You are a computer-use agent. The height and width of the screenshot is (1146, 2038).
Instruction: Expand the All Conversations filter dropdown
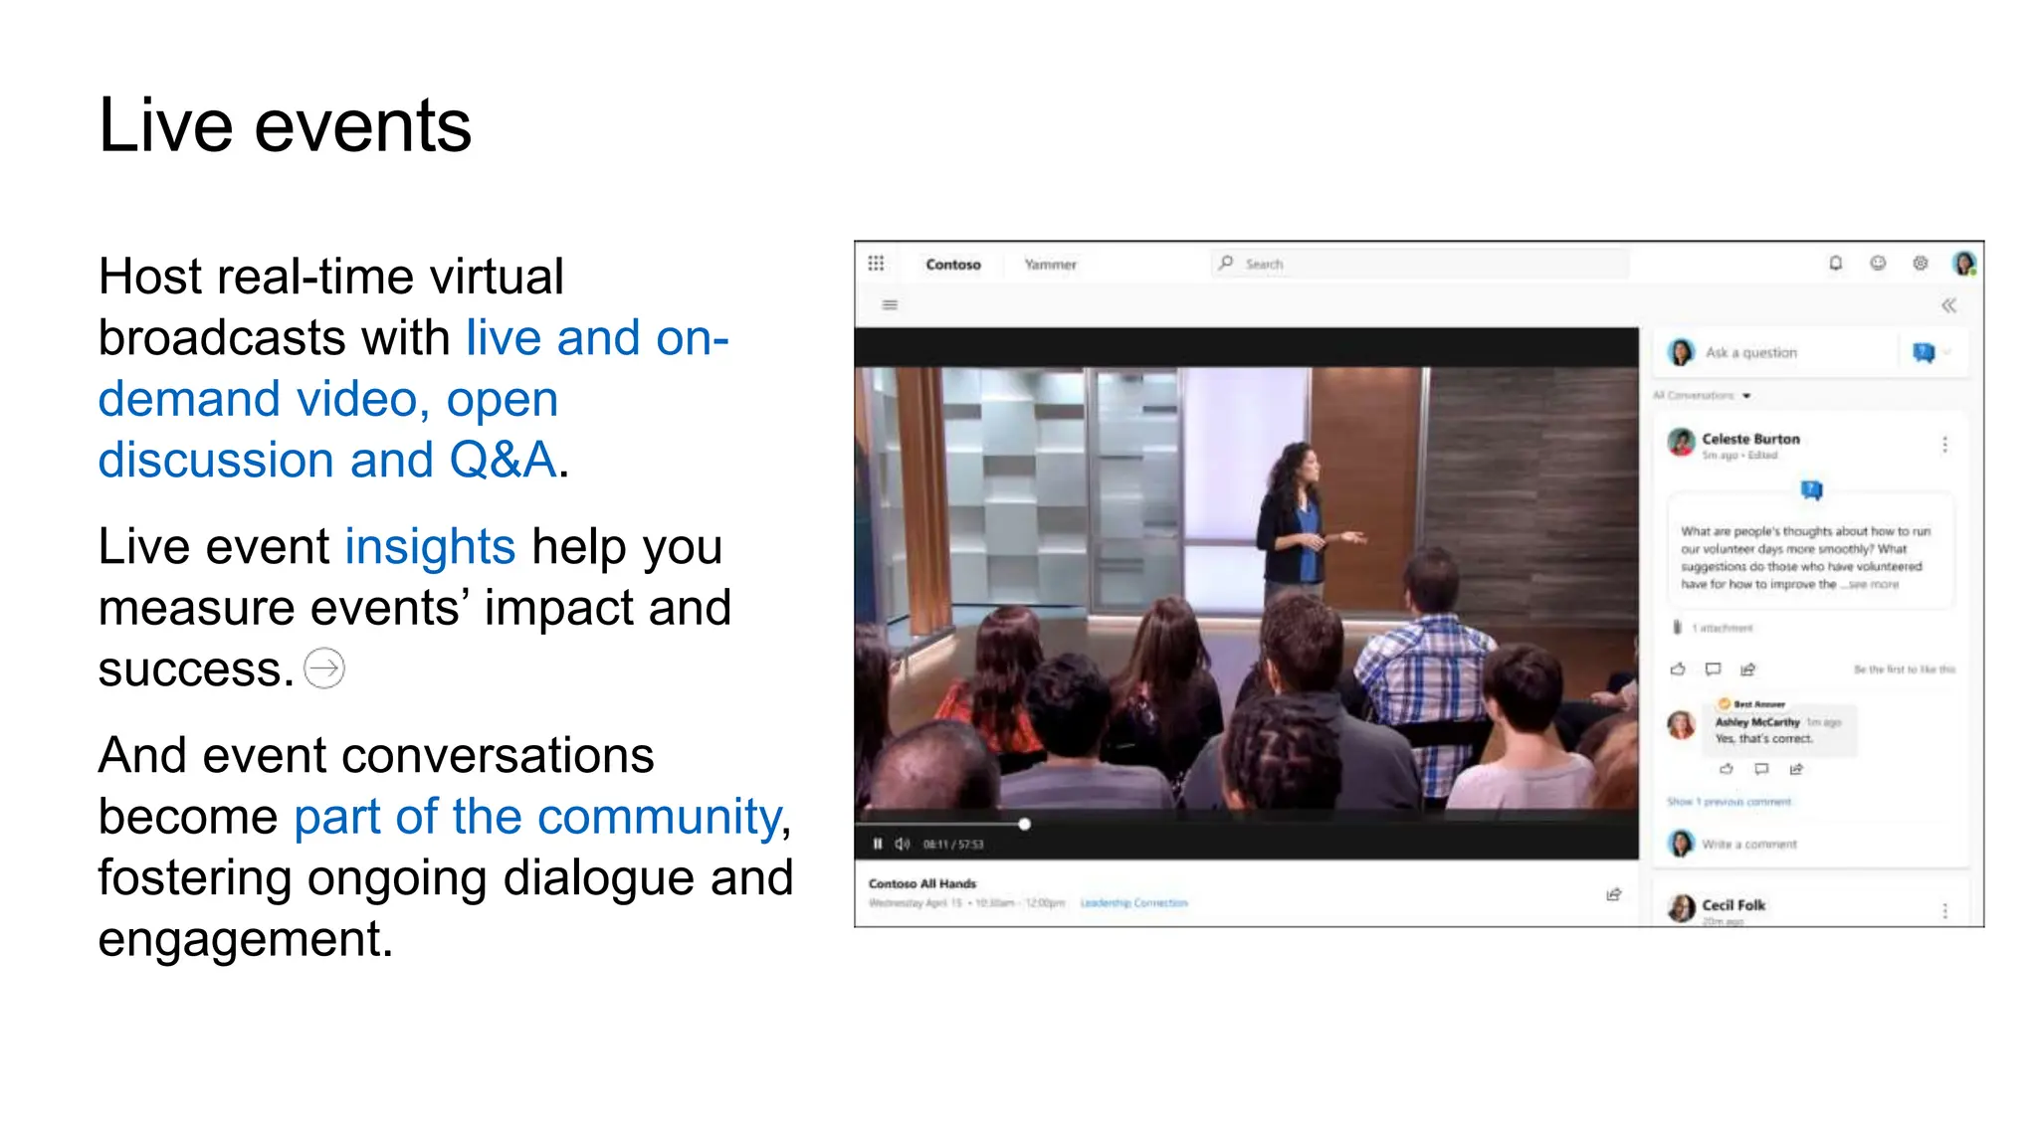pos(1746,396)
